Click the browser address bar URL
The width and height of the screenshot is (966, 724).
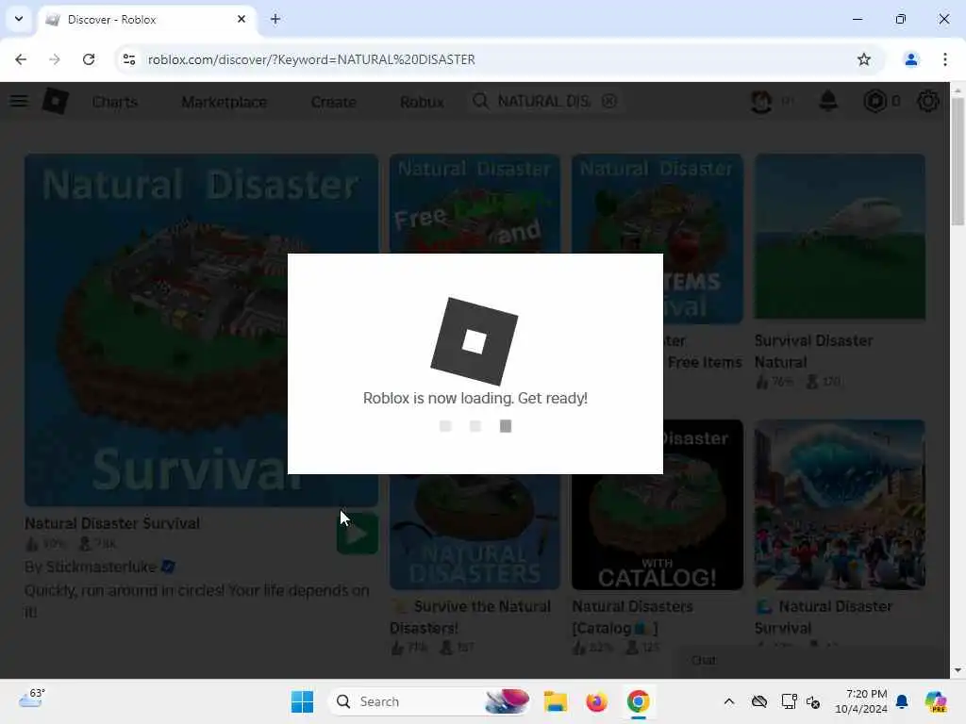(311, 59)
